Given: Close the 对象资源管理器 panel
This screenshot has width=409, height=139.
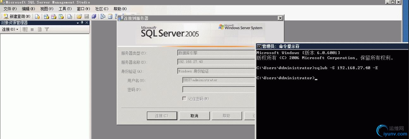Looking at the screenshot, I should pos(87,23).
